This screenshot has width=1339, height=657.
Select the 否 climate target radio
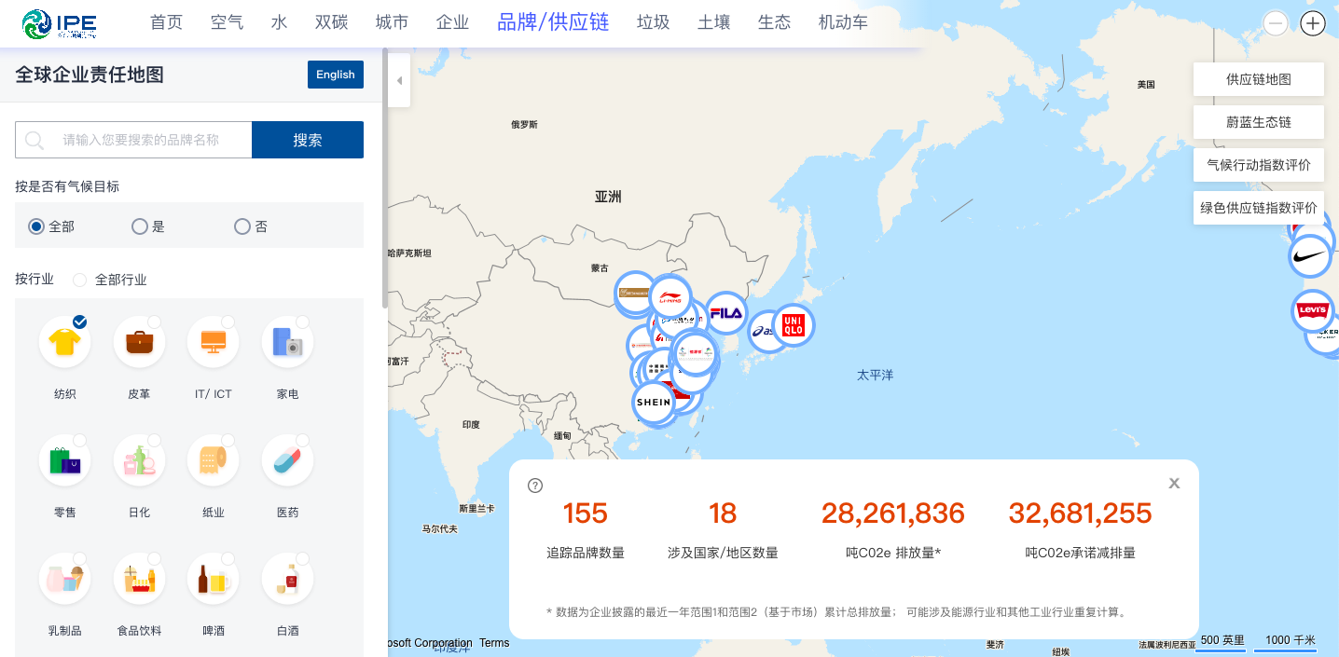pos(242,226)
